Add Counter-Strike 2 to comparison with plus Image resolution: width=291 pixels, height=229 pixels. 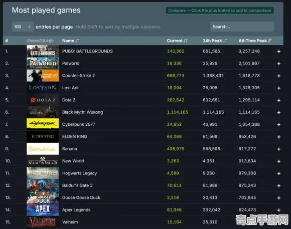click(279, 76)
